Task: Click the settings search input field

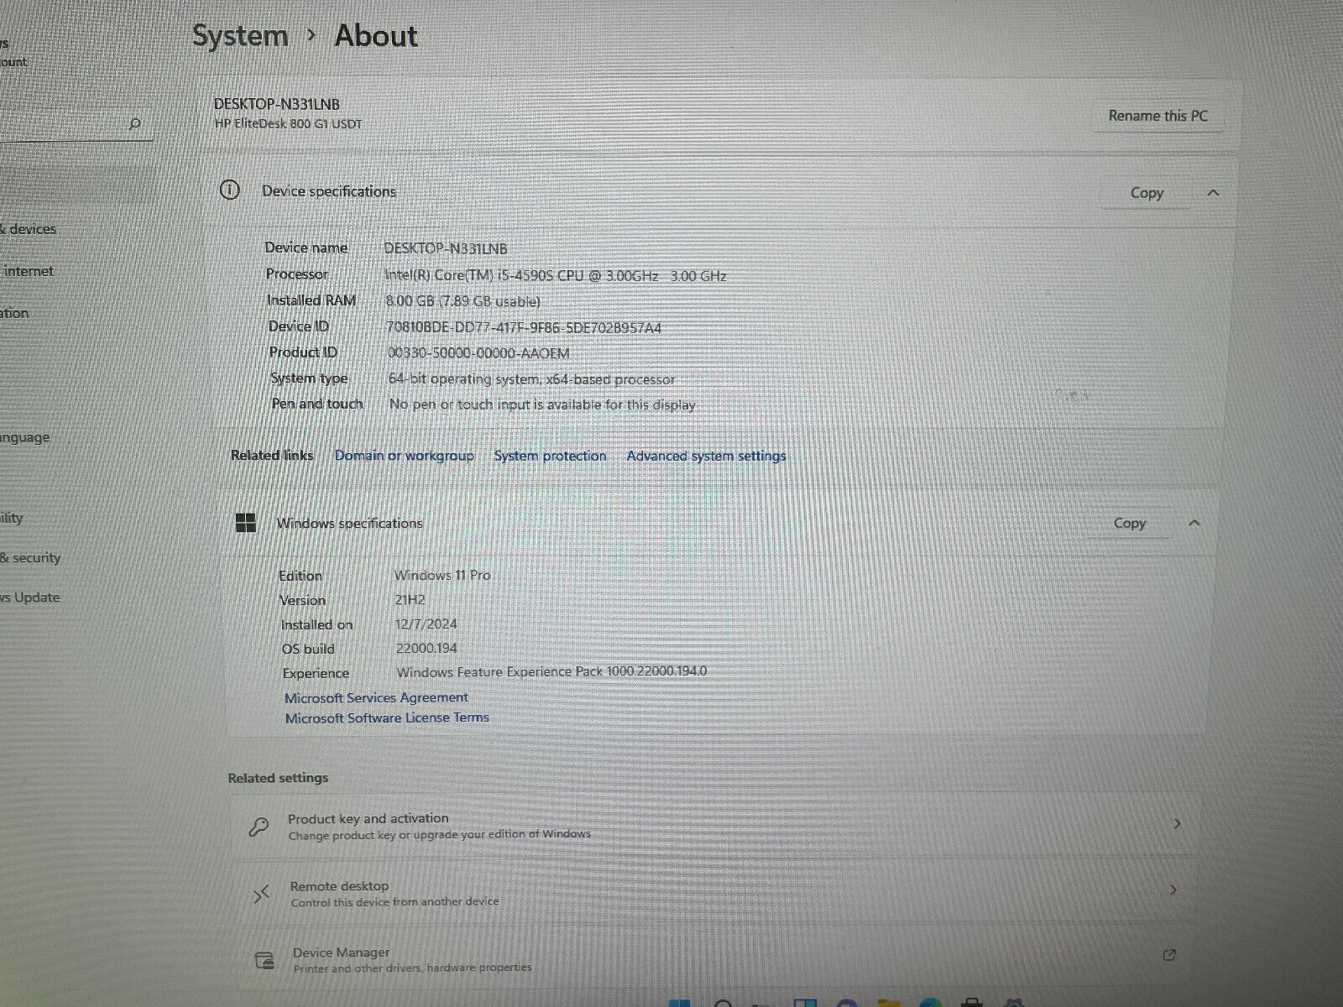Action: click(76, 124)
